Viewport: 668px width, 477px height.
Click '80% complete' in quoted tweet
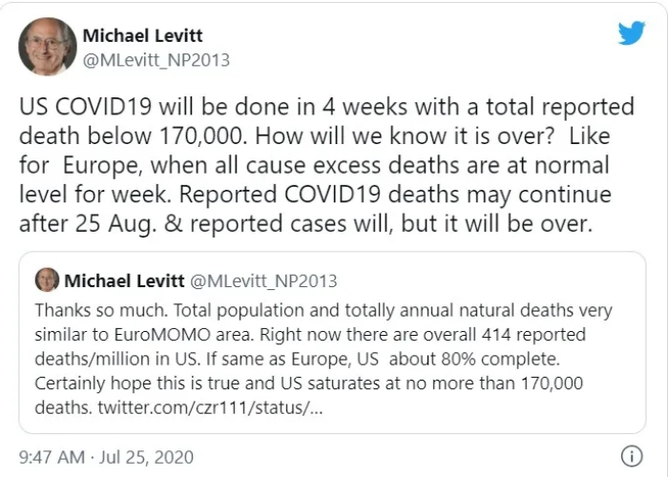point(500,359)
